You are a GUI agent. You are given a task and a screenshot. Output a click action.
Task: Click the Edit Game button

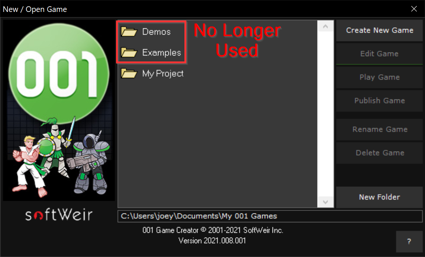tap(380, 54)
